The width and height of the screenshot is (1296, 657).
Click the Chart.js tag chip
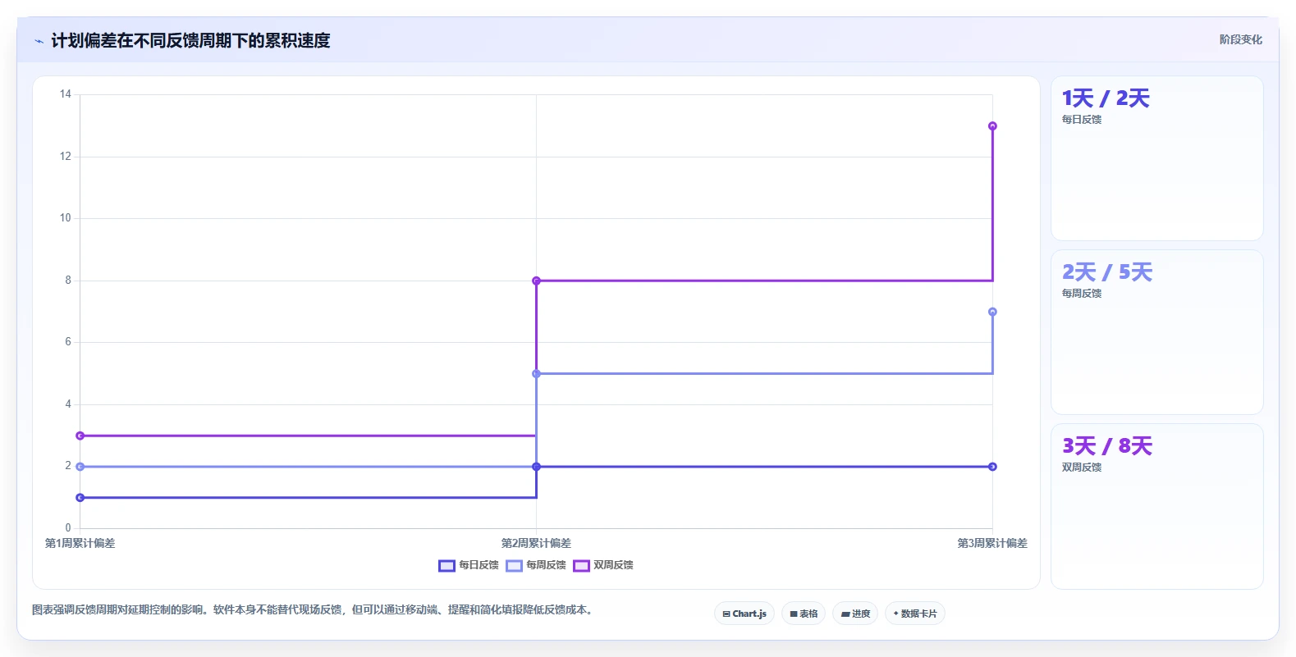[744, 614]
